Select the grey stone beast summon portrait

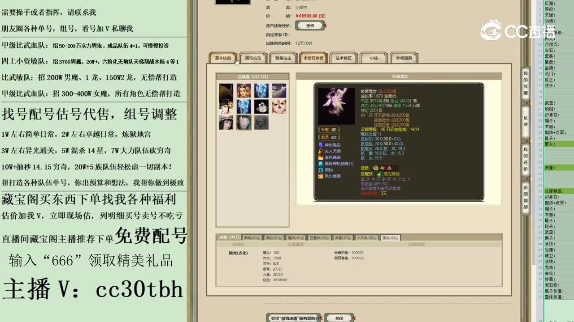[261, 123]
